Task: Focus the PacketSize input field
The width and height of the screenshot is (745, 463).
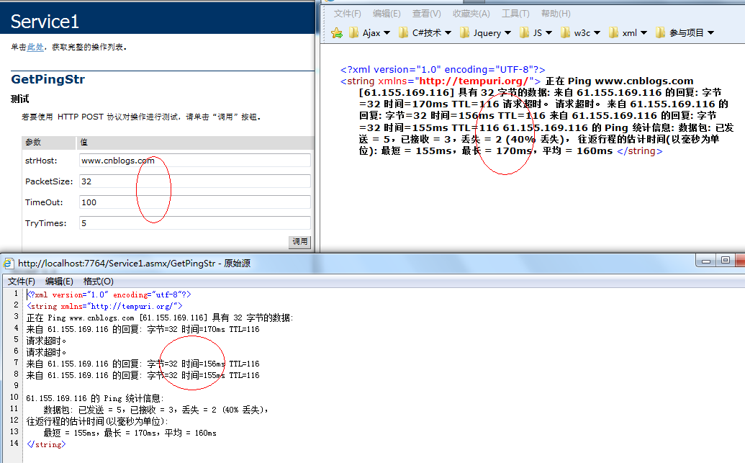Action: coord(195,181)
